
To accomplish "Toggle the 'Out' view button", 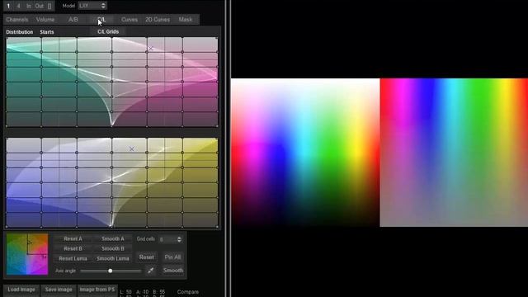I will (x=40, y=6).
